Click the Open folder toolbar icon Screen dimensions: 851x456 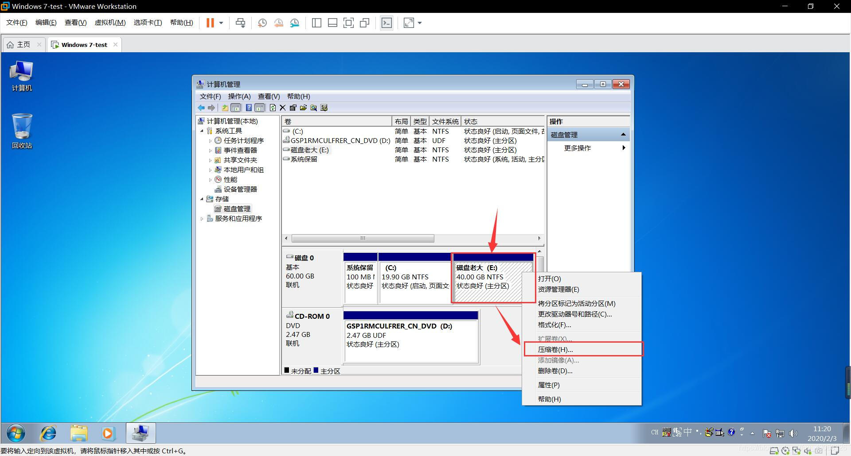click(x=303, y=108)
